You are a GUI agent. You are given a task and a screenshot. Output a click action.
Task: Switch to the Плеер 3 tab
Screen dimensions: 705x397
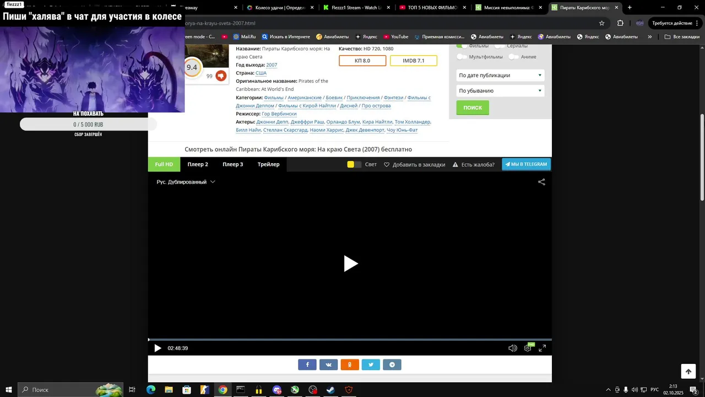[233, 164]
